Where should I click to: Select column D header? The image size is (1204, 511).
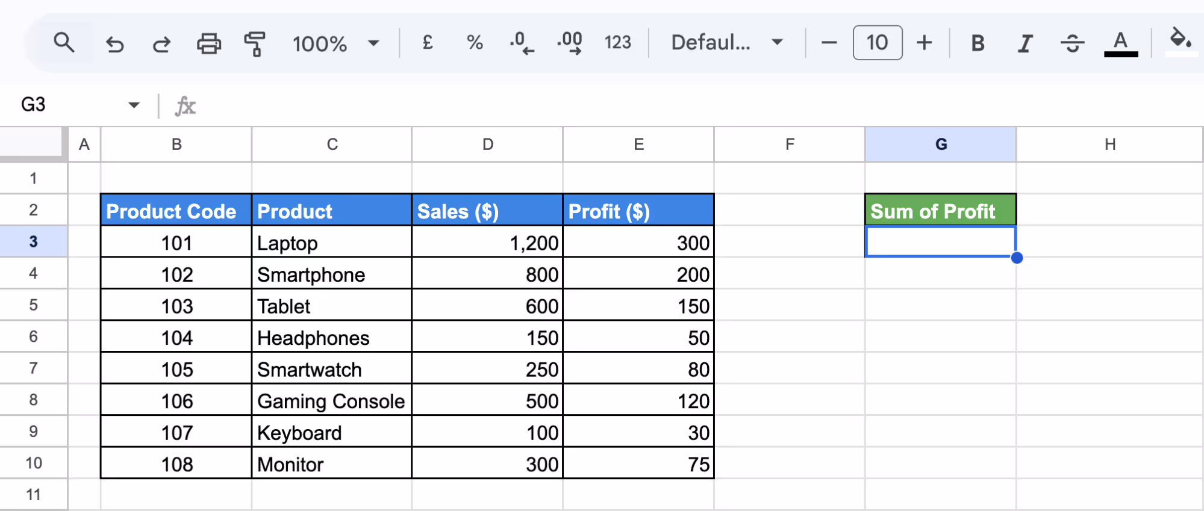point(488,144)
